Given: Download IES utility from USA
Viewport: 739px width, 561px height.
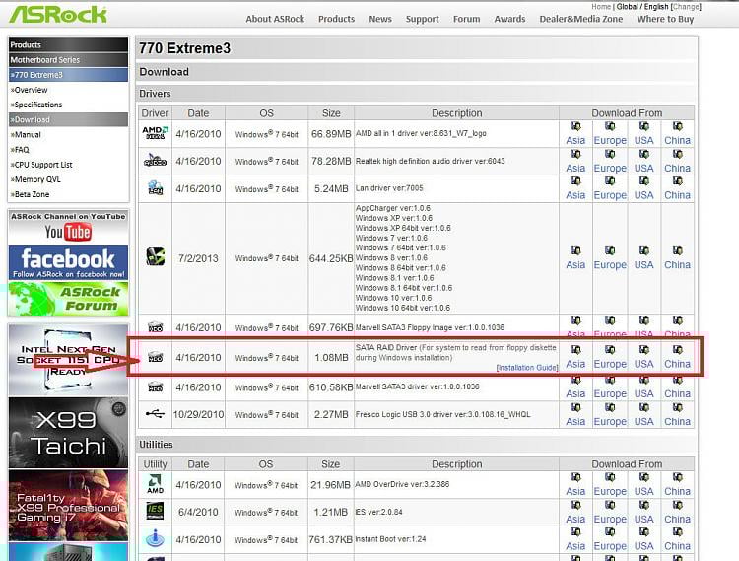Looking at the screenshot, I should click(643, 519).
